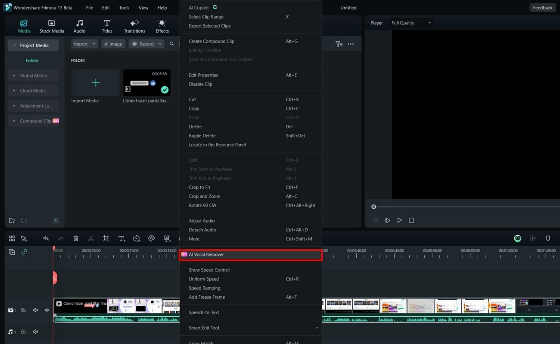560x344 pixels.
Task: Open the Full Quality dropdown in Player
Action: coord(411,23)
